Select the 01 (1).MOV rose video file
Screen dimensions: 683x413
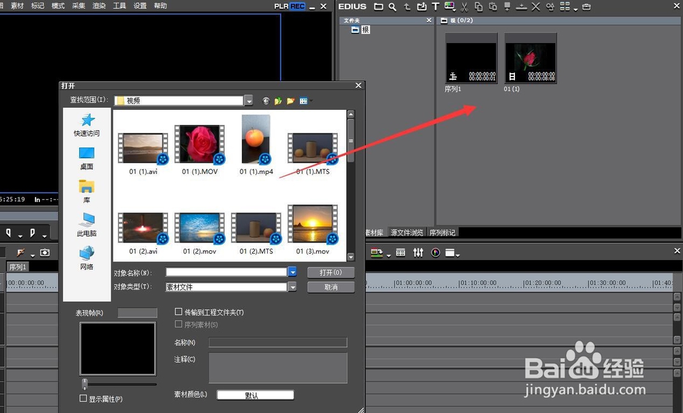coord(200,149)
